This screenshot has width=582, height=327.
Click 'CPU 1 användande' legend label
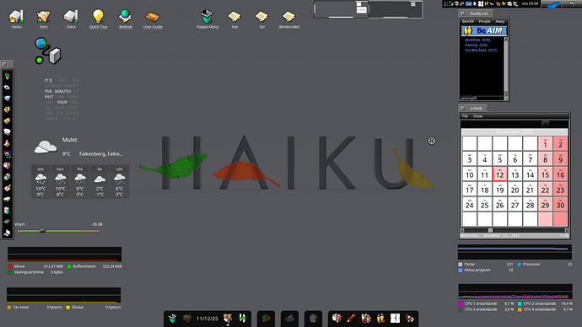coord(481,303)
